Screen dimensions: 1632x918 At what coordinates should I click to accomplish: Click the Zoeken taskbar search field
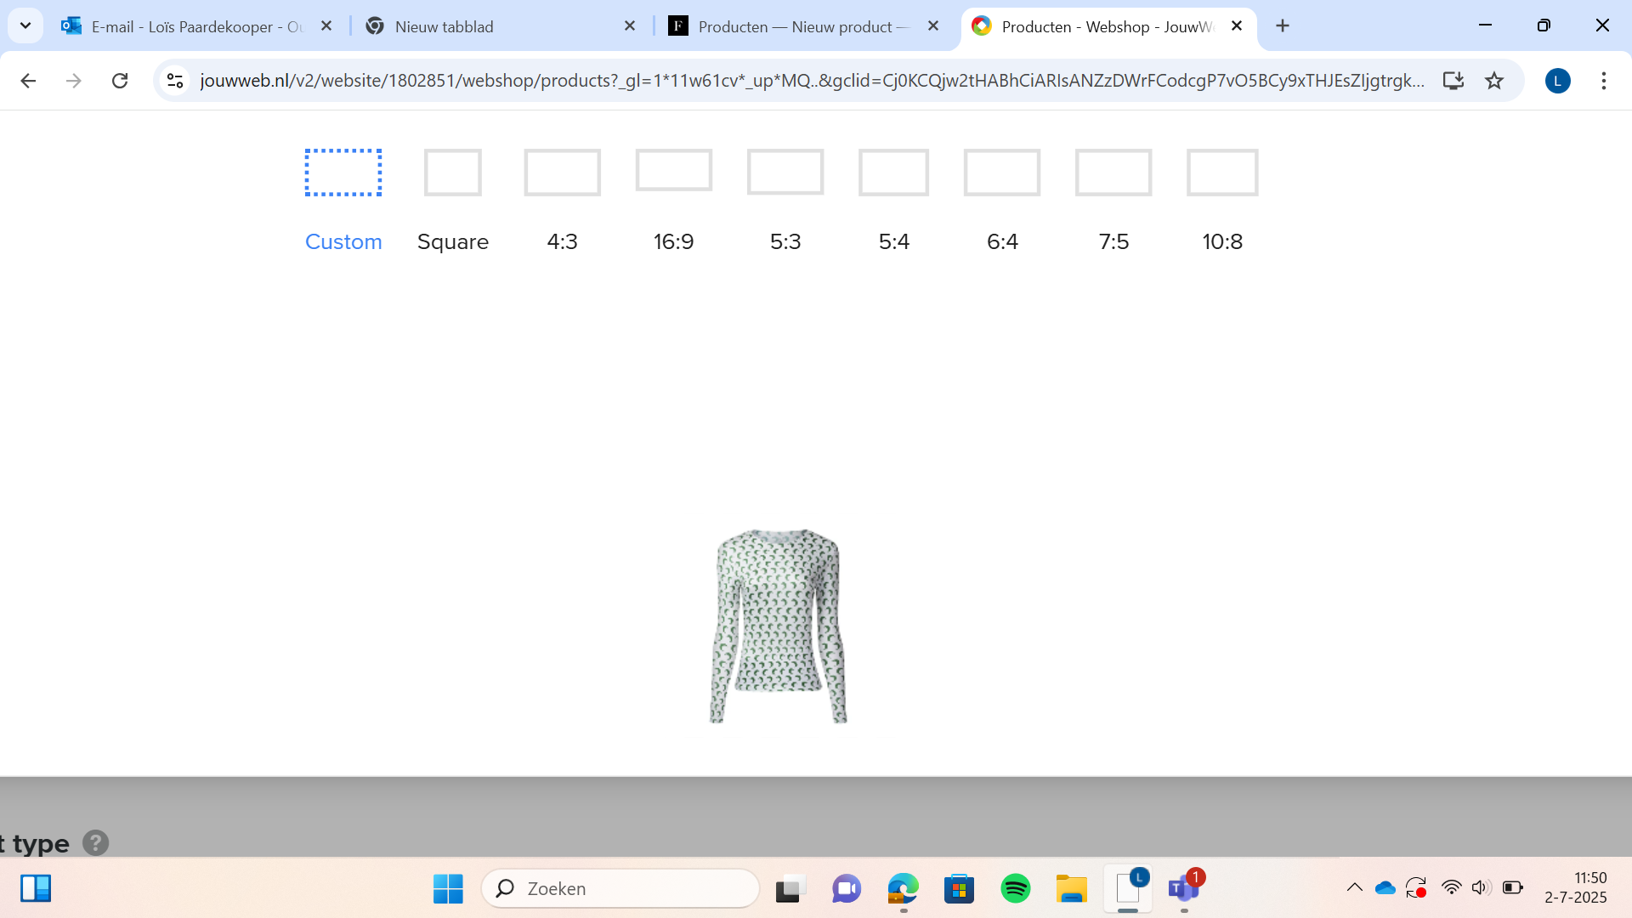[620, 888]
